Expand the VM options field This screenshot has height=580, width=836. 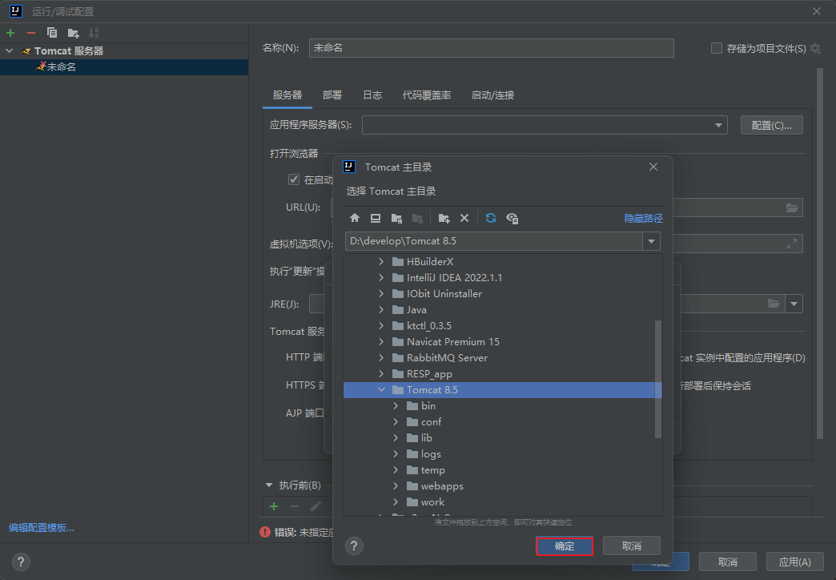coord(792,244)
